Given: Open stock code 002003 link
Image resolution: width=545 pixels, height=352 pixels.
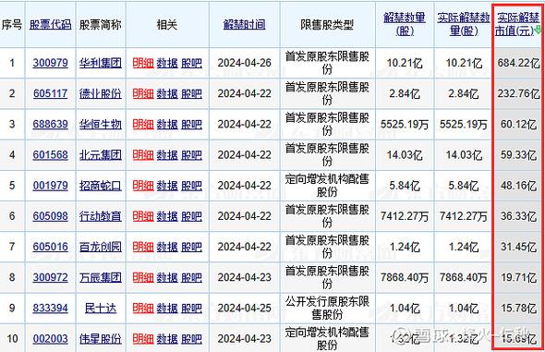Looking at the screenshot, I should [51, 338].
